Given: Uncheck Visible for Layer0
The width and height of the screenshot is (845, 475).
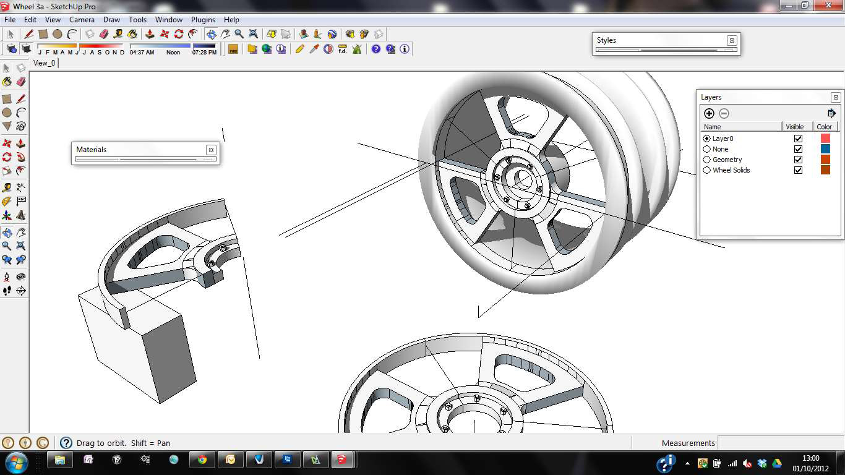Looking at the screenshot, I should [x=798, y=139].
